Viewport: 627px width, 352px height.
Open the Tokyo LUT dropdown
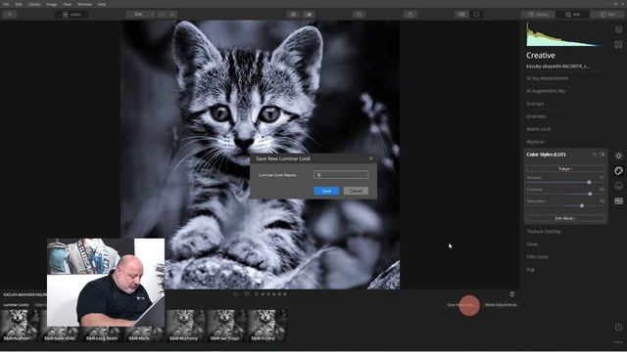[x=565, y=169]
